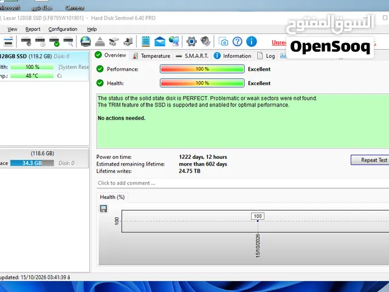
Task: Switch to the Information tab
Action: (x=232, y=56)
